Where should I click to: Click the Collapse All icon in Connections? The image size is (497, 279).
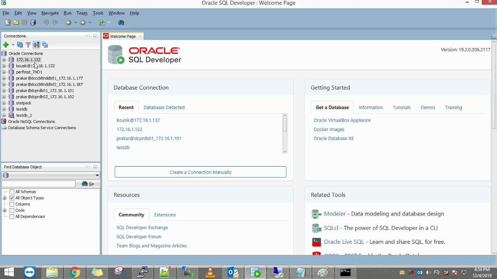click(x=45, y=45)
